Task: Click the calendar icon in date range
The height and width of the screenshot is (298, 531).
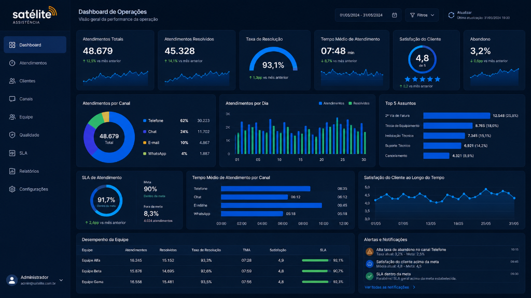Action: click(395, 15)
